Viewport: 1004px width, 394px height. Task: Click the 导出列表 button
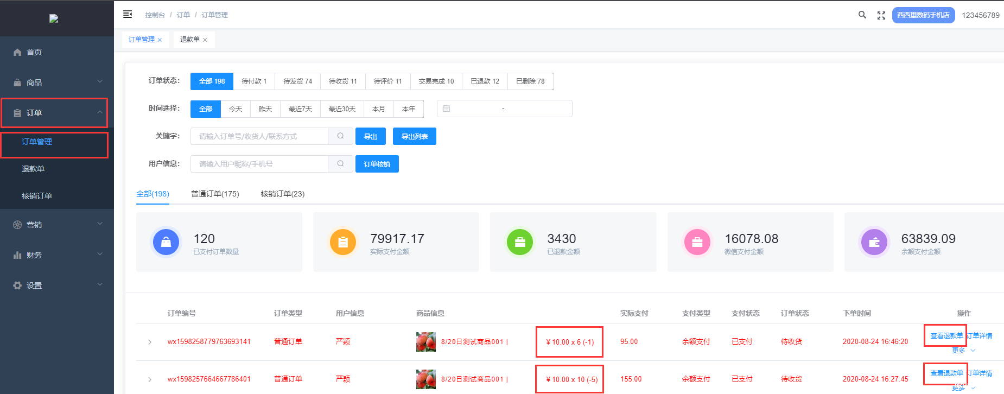(414, 137)
